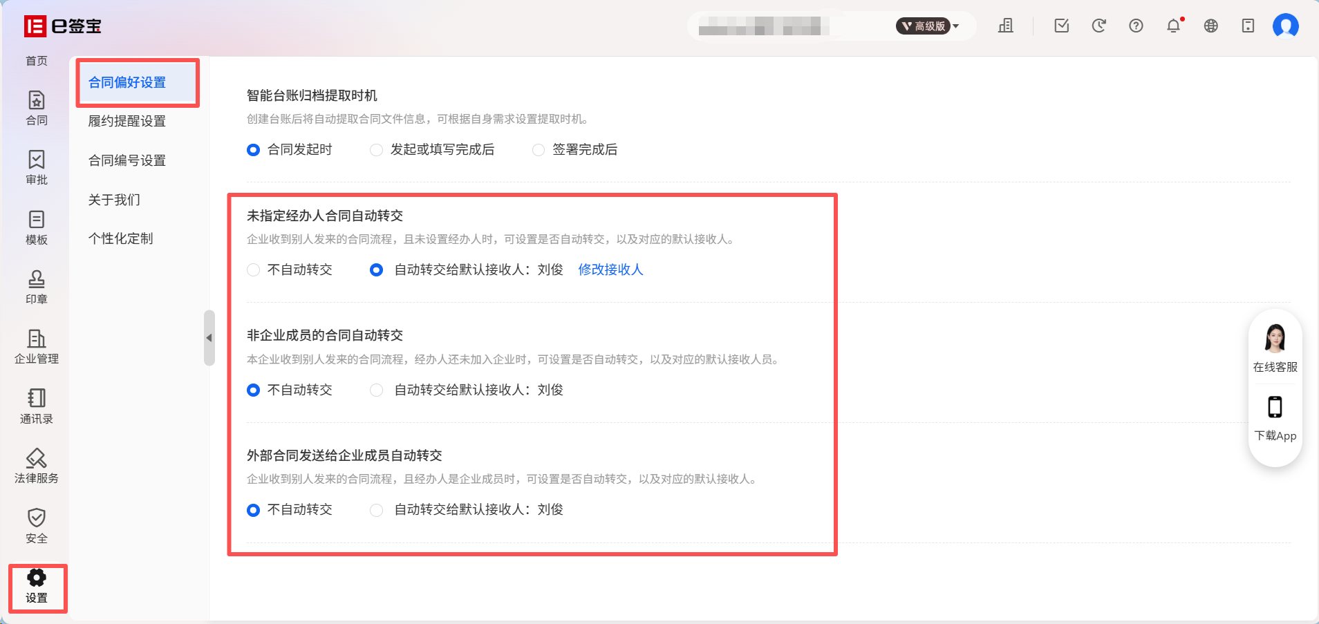Open the enterprise building icon in header
The image size is (1319, 624).
(1006, 26)
